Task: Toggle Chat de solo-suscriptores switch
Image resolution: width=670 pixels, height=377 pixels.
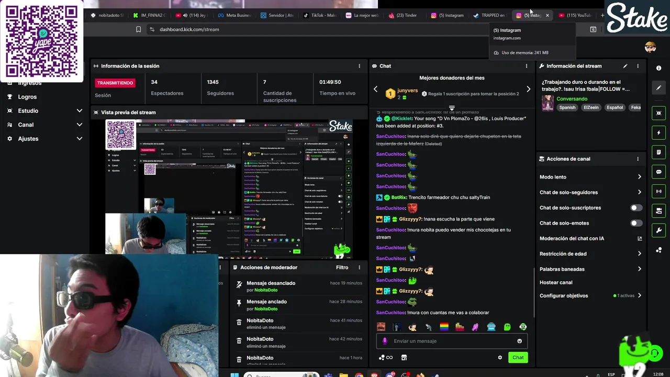Action: pos(636,208)
